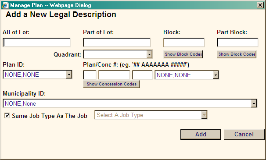Click the Add button

coord(201,135)
